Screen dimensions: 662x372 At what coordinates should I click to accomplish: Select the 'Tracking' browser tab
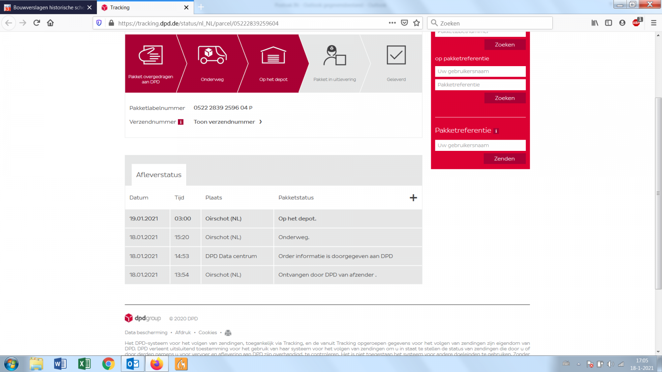(145, 7)
